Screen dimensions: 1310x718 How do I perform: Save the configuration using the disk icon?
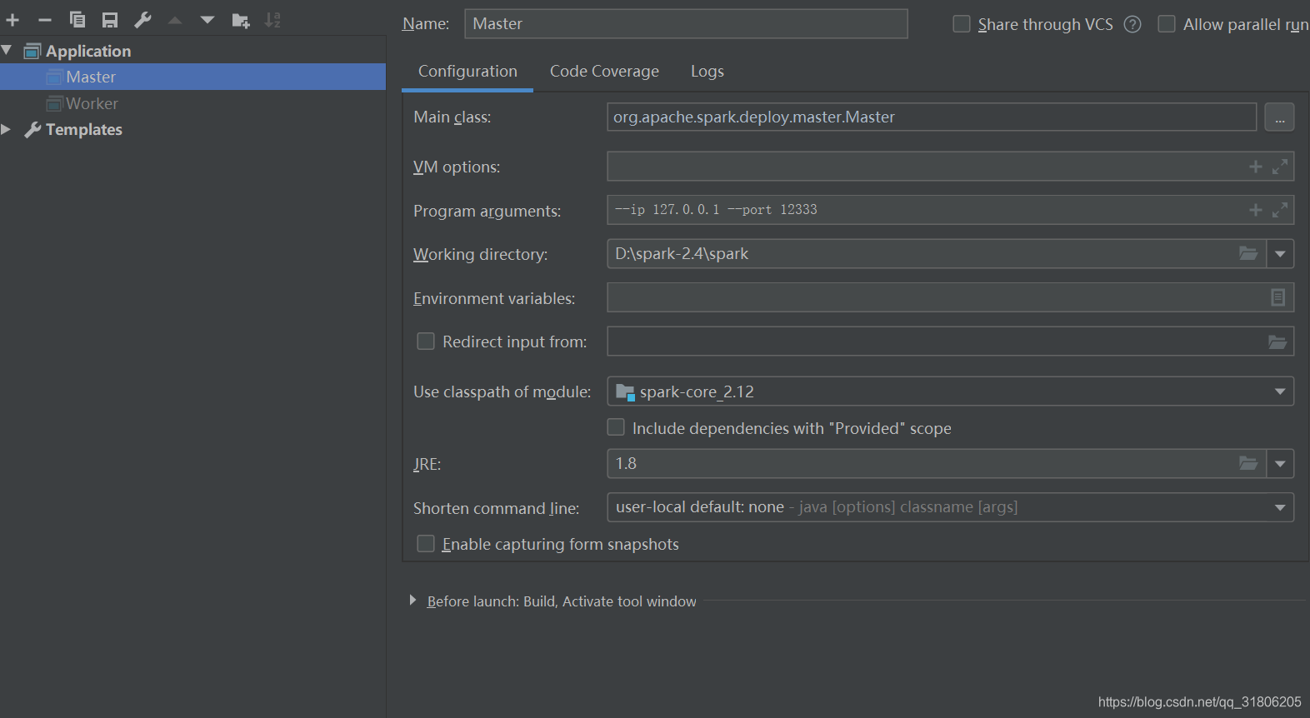pyautogui.click(x=110, y=20)
